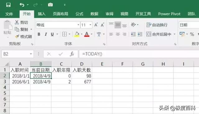Expand the Undo history dropdown arrow
The image size is (199, 114).
click(x=28, y=5)
